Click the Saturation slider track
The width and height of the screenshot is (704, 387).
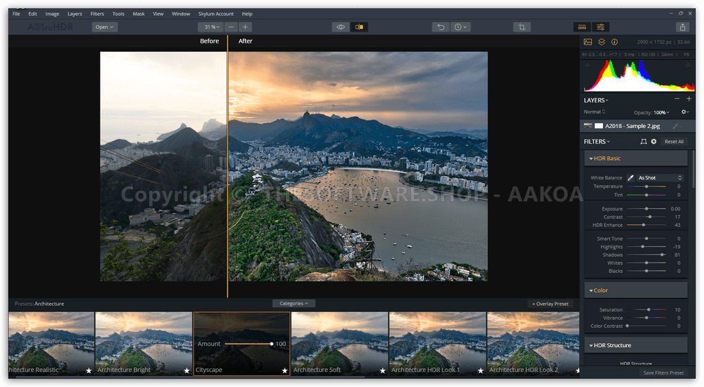point(646,310)
